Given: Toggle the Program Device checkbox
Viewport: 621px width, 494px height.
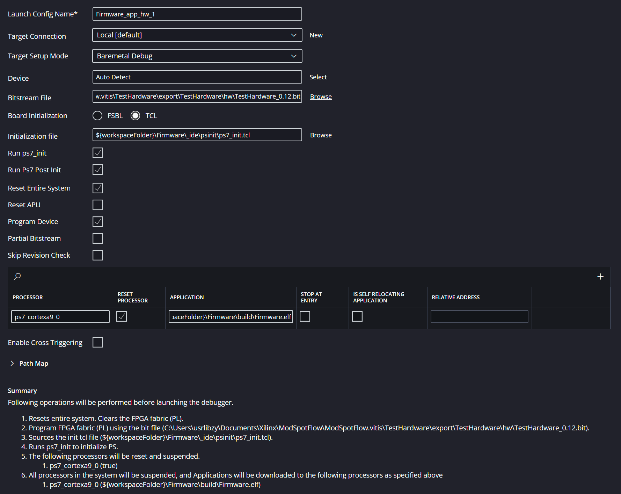Looking at the screenshot, I should [x=98, y=222].
